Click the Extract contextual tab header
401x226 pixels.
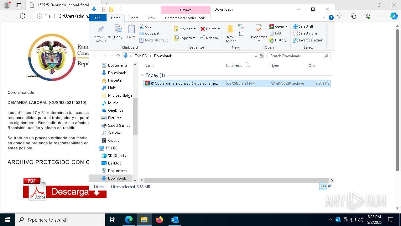tap(185, 10)
